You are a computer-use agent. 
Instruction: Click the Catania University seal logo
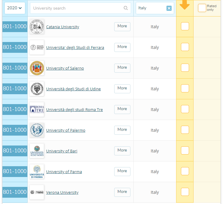(37, 27)
